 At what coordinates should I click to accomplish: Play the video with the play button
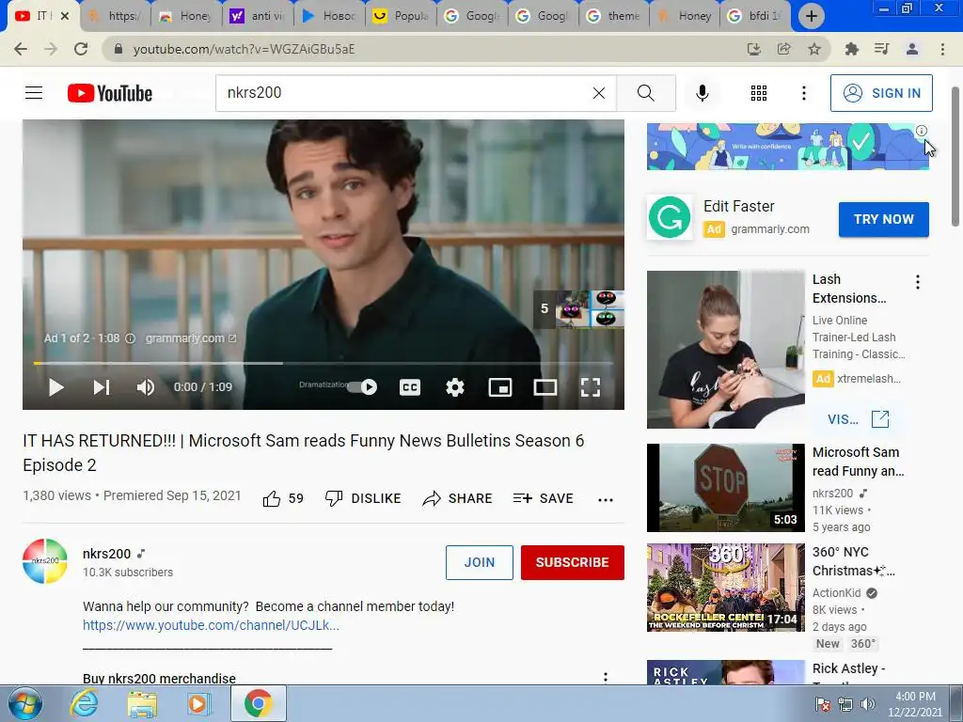[55, 387]
